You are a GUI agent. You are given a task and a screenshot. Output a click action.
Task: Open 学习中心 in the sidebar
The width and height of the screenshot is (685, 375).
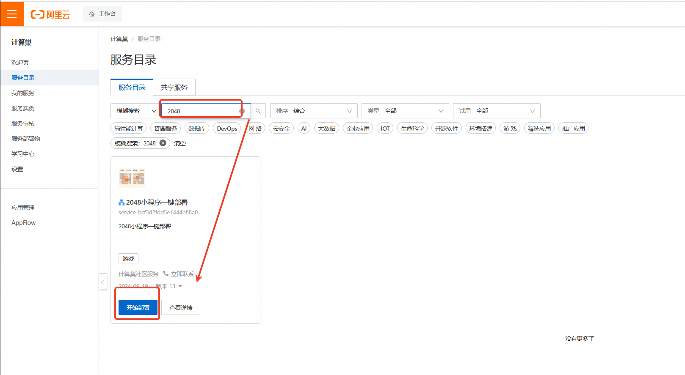click(23, 154)
